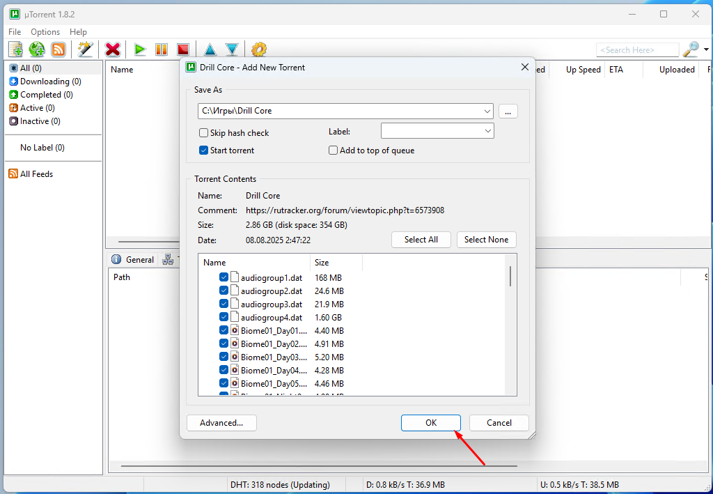Expand the Save As path dropdown

coord(487,111)
